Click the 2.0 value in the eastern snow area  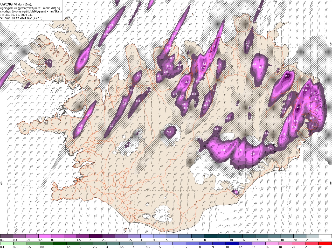pyautogui.click(x=305, y=90)
